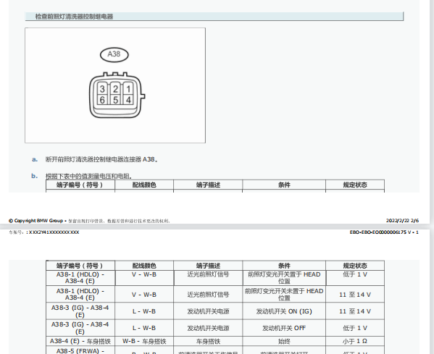434x354 pixels.
Task: Select pin 6 in the connector diagram
Action: pyautogui.click(x=102, y=100)
